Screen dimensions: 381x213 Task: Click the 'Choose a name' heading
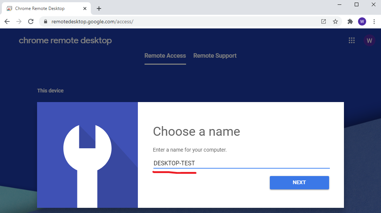pos(196,132)
